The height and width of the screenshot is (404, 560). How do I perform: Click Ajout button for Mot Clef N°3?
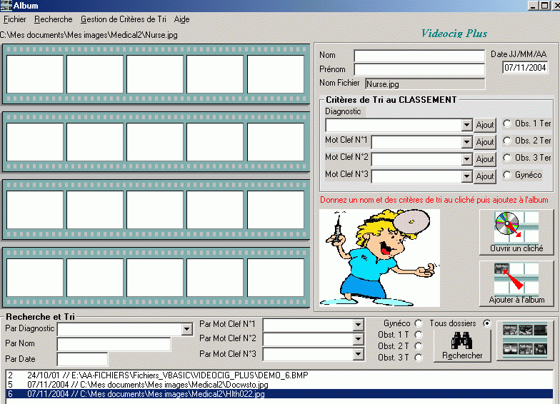pyautogui.click(x=485, y=176)
